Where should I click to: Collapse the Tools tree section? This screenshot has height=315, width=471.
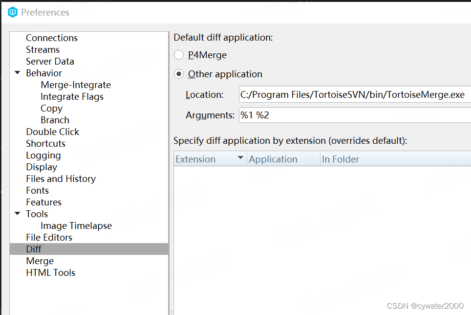click(x=18, y=214)
